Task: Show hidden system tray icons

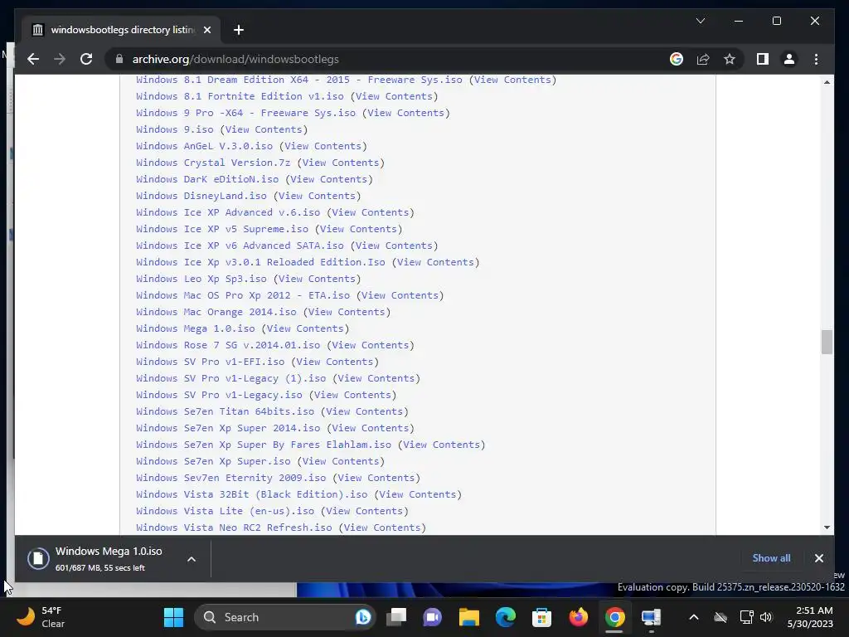Action: tap(694, 617)
